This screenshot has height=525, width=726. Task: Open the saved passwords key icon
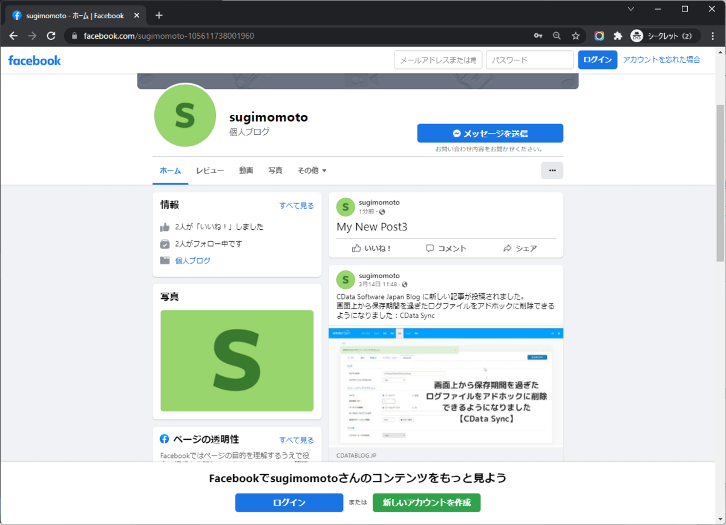[538, 36]
